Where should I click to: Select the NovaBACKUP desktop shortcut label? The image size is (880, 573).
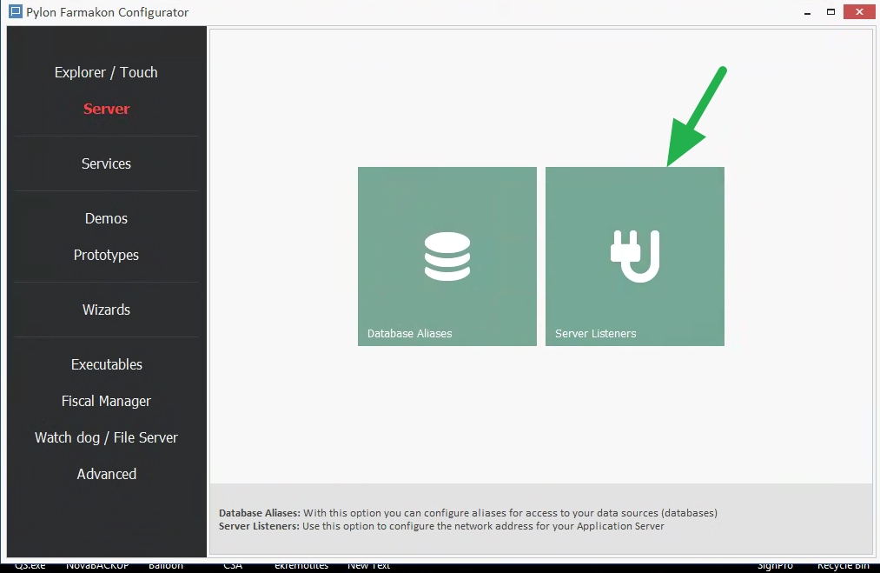pos(97,566)
